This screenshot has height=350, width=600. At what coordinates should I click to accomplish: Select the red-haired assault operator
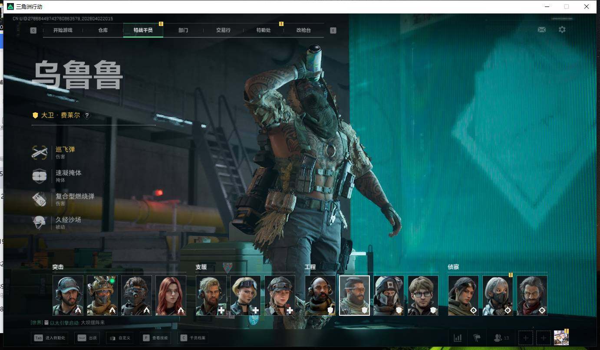click(x=171, y=295)
